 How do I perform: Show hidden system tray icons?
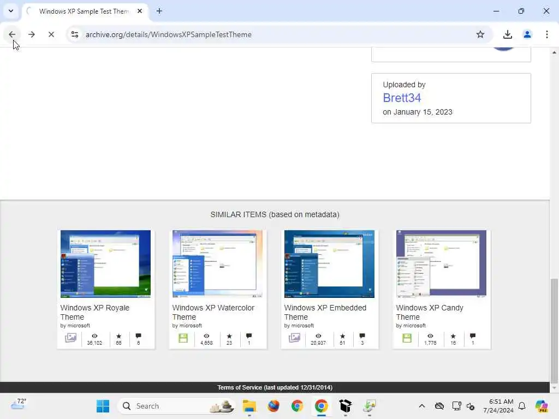pyautogui.click(x=422, y=406)
